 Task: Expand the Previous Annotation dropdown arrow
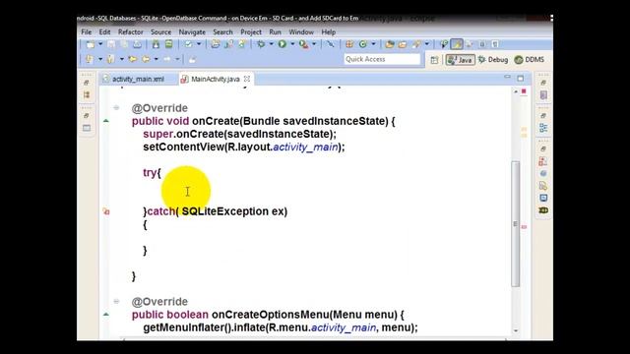(121, 59)
